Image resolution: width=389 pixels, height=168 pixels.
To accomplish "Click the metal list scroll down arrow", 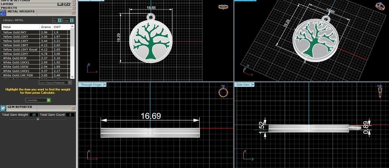I will click(x=72, y=76).
